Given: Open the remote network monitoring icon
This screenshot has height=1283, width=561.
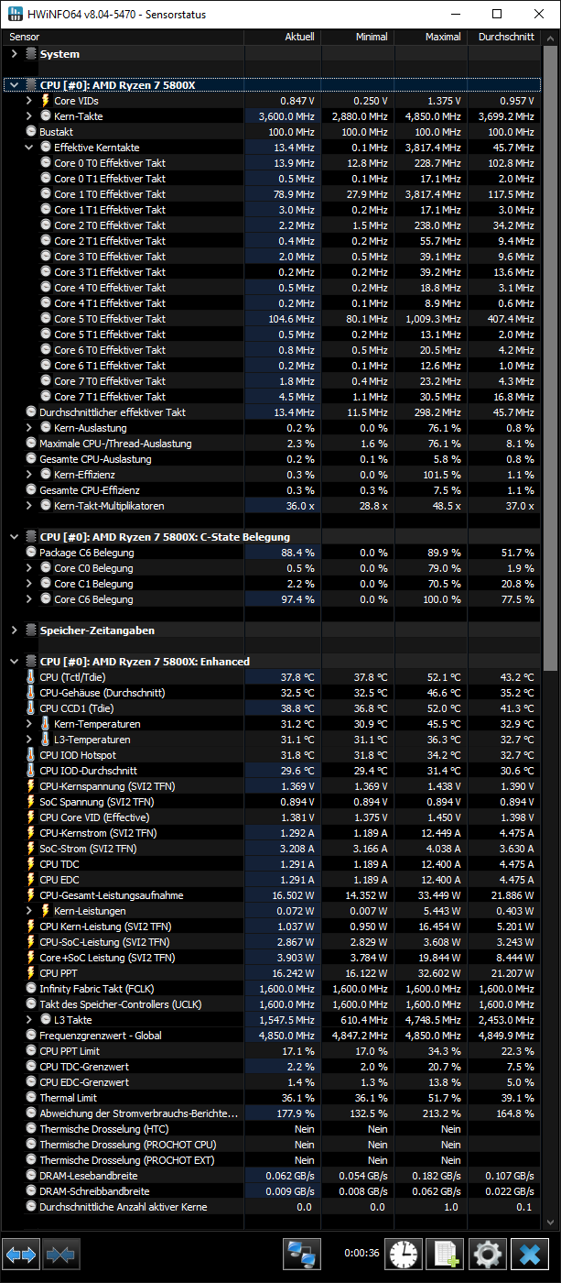Looking at the screenshot, I should click(301, 1253).
